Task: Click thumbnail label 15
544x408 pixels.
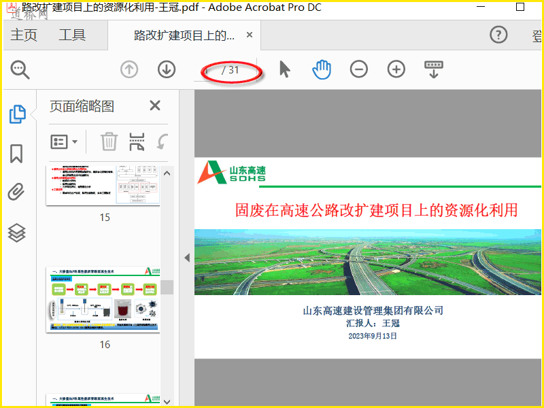Action: (x=105, y=218)
